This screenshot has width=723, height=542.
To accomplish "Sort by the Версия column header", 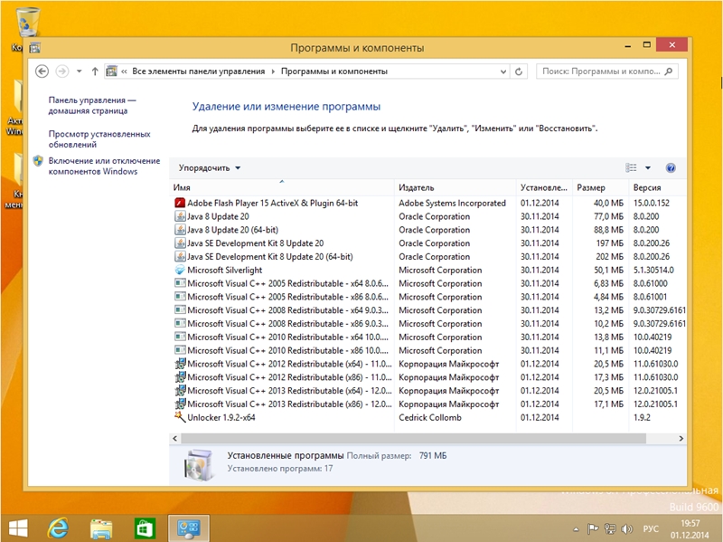I will point(657,187).
